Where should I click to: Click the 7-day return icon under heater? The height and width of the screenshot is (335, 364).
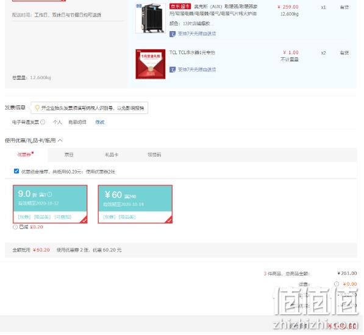[x=173, y=34]
